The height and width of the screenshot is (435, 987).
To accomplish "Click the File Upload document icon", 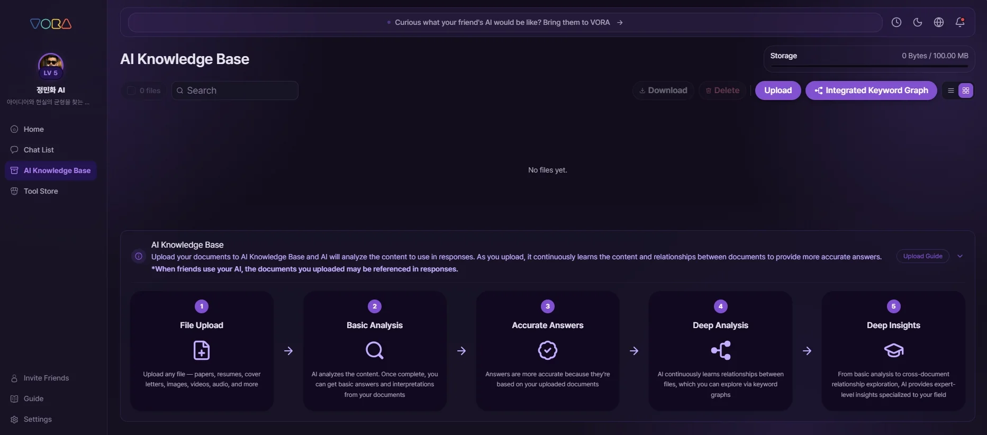I will (x=202, y=350).
